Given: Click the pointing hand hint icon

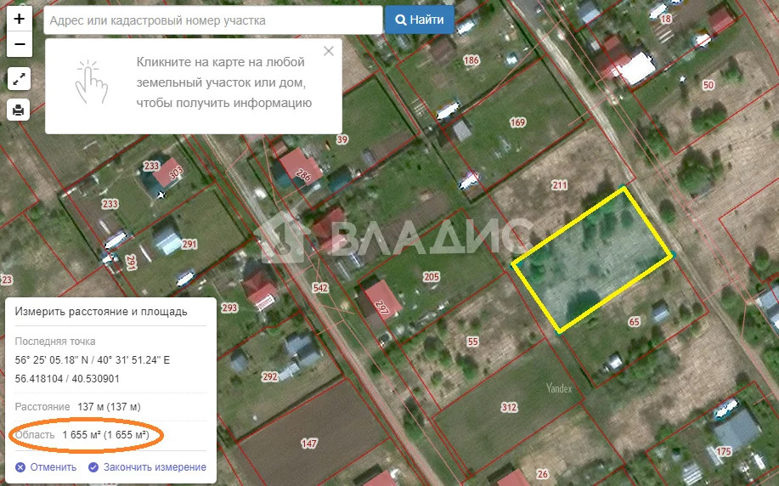Looking at the screenshot, I should [92, 82].
